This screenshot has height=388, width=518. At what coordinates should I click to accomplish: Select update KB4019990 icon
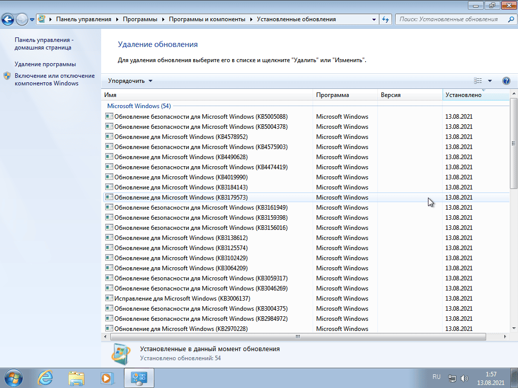[x=109, y=177]
